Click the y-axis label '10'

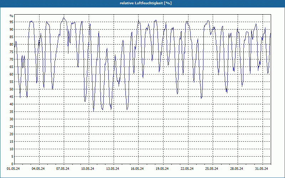pos(11,149)
